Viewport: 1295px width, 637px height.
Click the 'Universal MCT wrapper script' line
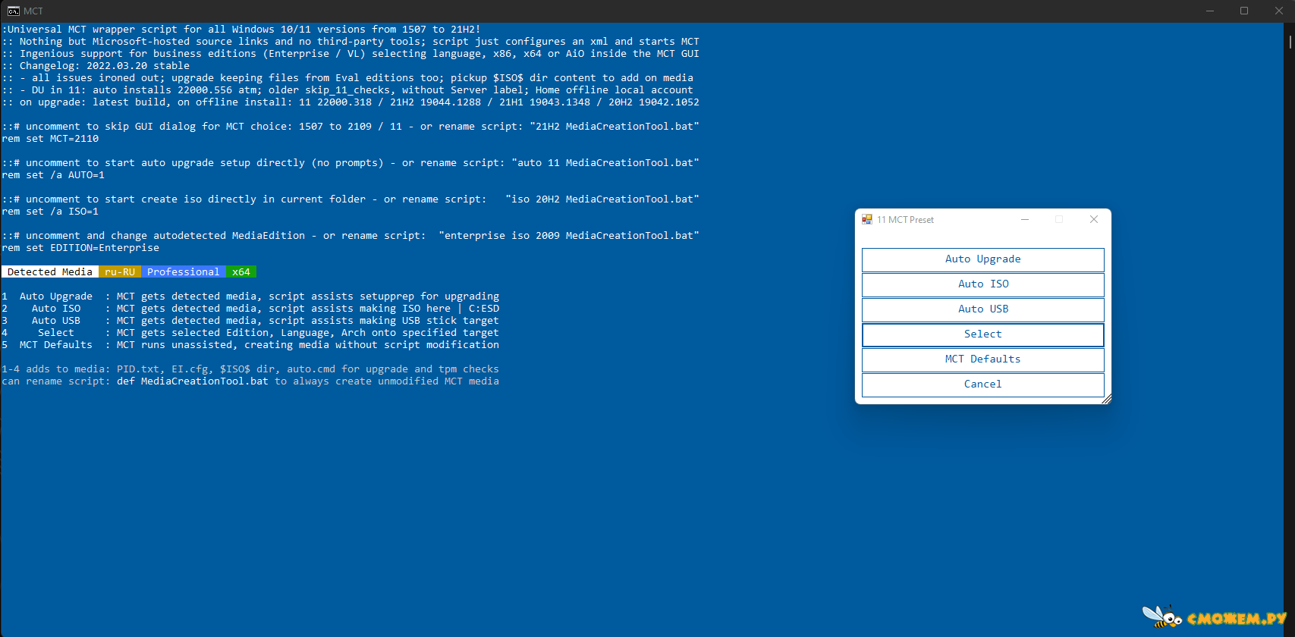coord(241,30)
